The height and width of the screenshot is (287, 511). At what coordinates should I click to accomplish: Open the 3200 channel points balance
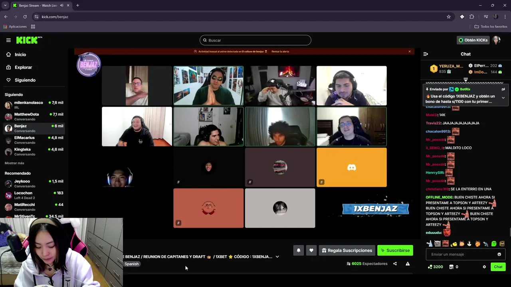(435, 267)
